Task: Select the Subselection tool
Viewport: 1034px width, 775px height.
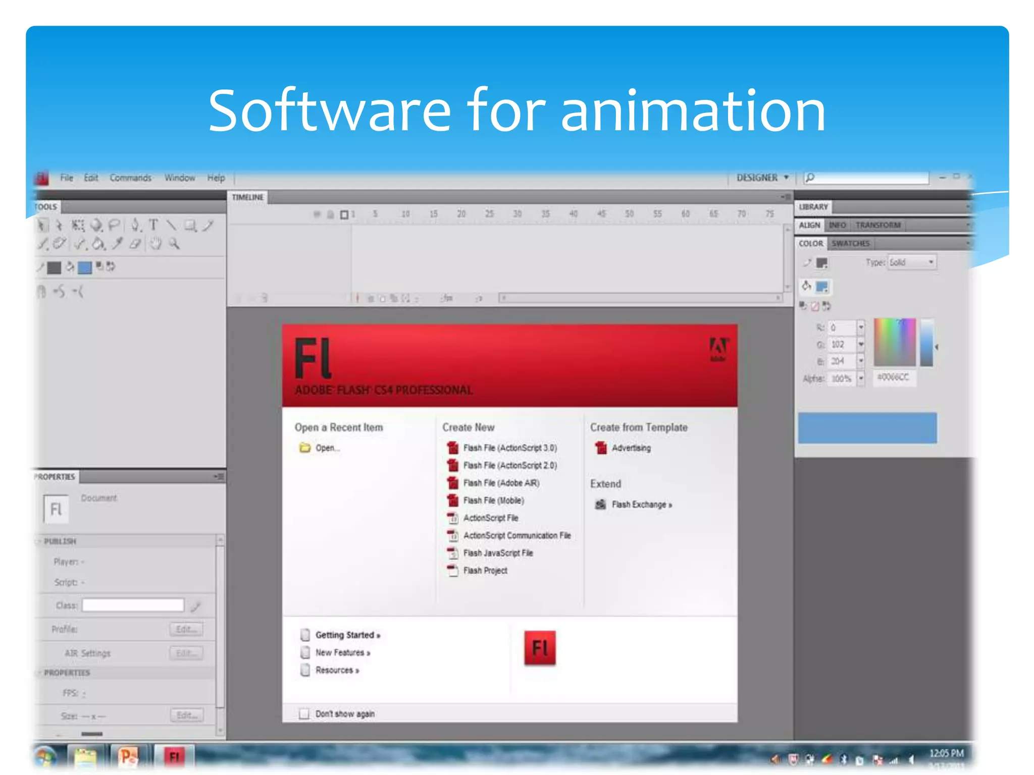Action: (x=60, y=225)
